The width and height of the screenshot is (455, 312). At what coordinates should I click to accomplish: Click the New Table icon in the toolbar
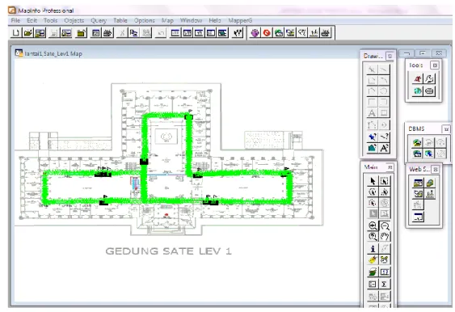16,33
